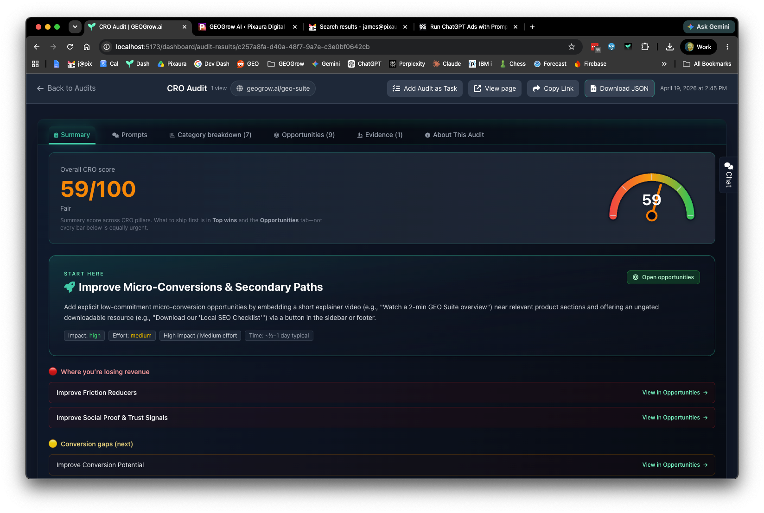Bookmark this page with star icon
Viewport: 764px width, 513px height.
(x=572, y=47)
